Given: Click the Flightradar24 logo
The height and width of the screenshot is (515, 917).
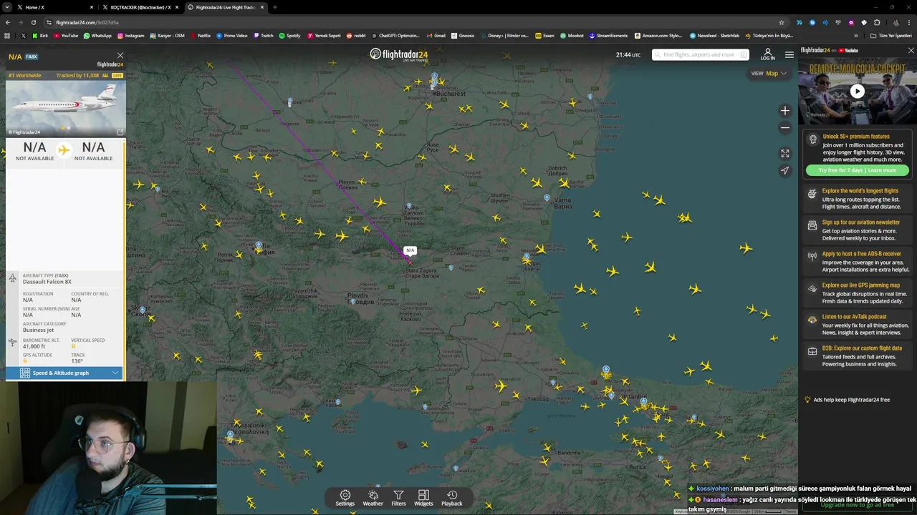Looking at the screenshot, I should tap(398, 54).
